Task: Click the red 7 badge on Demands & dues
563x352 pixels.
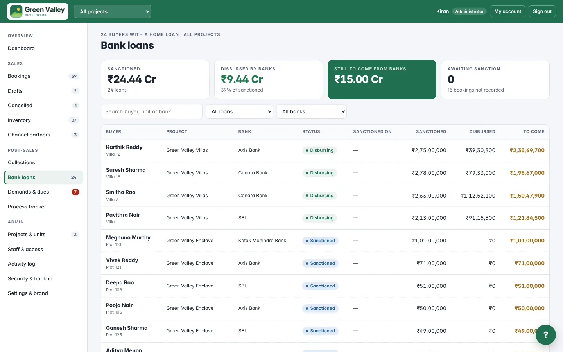Action: coord(75,192)
